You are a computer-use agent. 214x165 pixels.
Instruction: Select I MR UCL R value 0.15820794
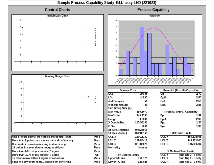[194, 144]
